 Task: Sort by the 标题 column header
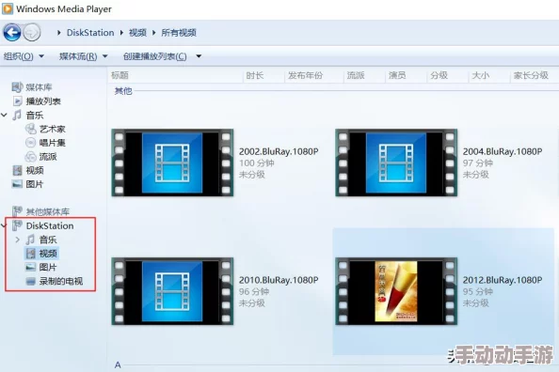pos(120,75)
